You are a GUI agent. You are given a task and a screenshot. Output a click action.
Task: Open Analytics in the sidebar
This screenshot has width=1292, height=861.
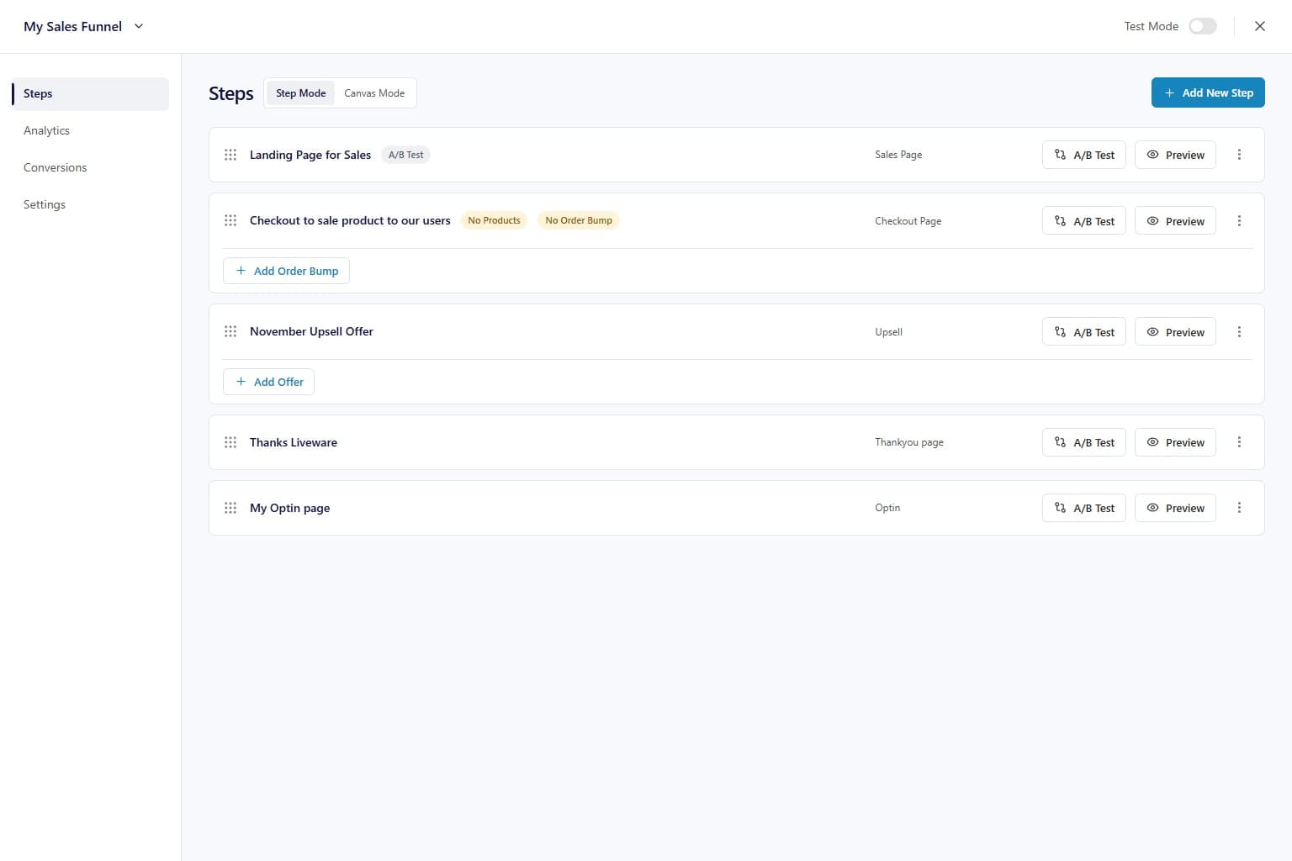[x=46, y=130]
